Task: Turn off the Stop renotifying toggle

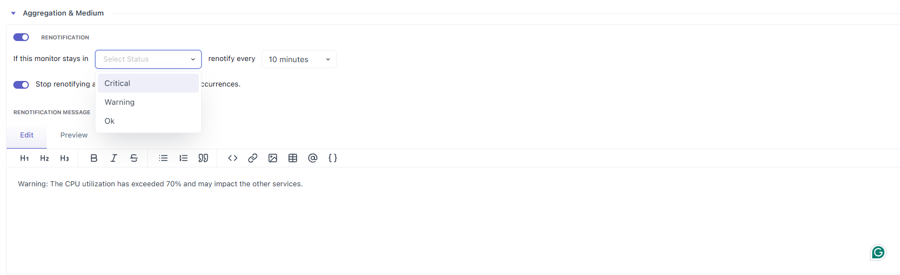Action: 21,84
